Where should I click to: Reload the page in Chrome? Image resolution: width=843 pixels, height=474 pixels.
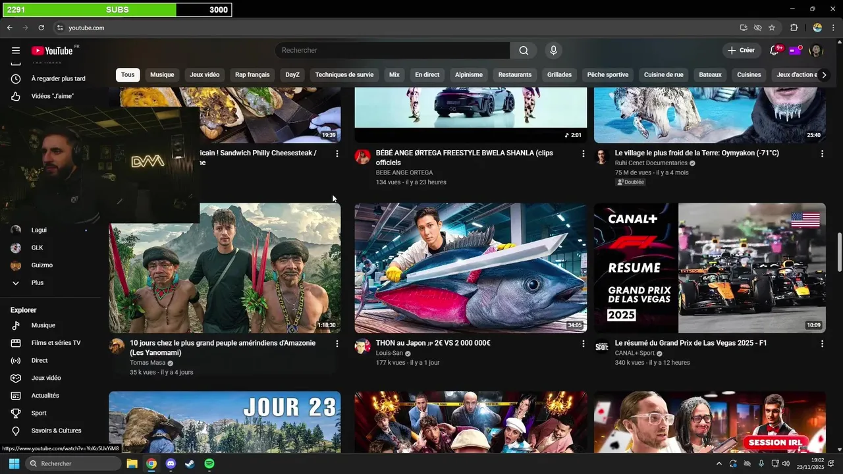[x=41, y=28]
